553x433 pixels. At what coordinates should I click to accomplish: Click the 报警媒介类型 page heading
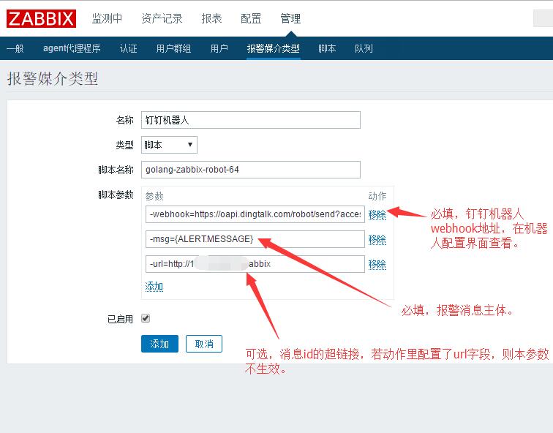point(52,78)
